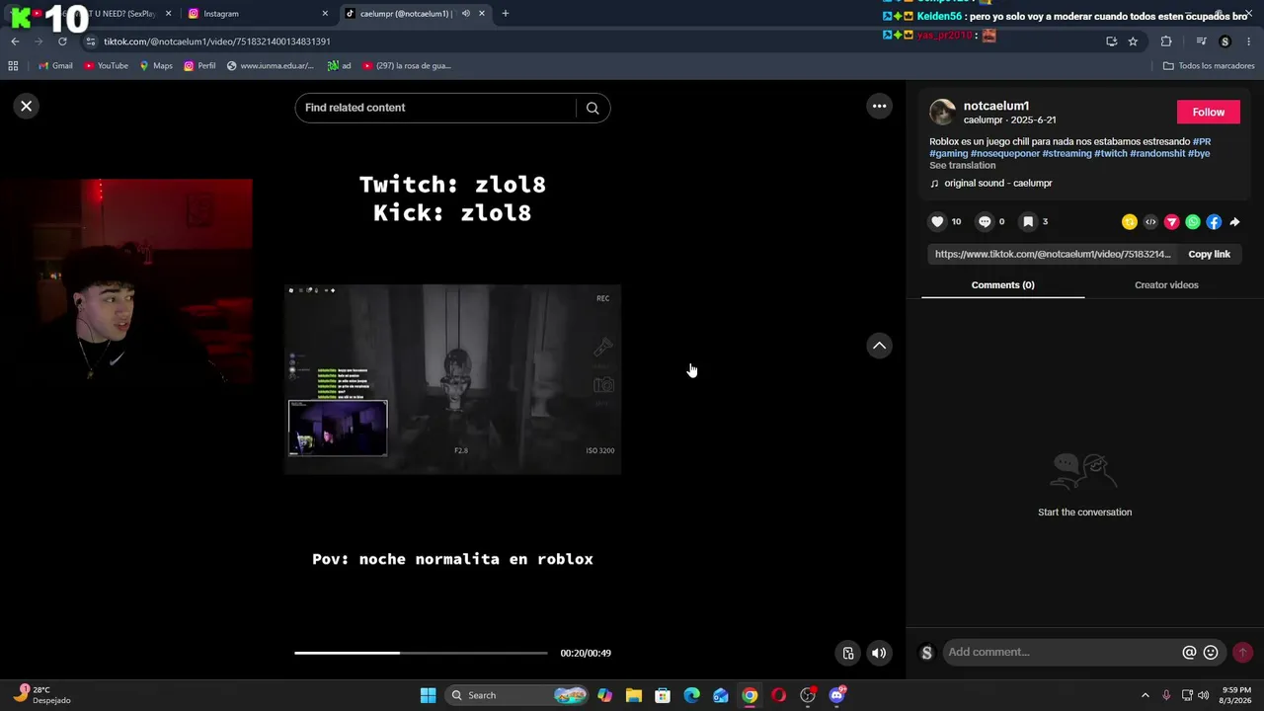The image size is (1264, 711).
Task: Switch to the Instagram browser tab
Action: pyautogui.click(x=257, y=14)
